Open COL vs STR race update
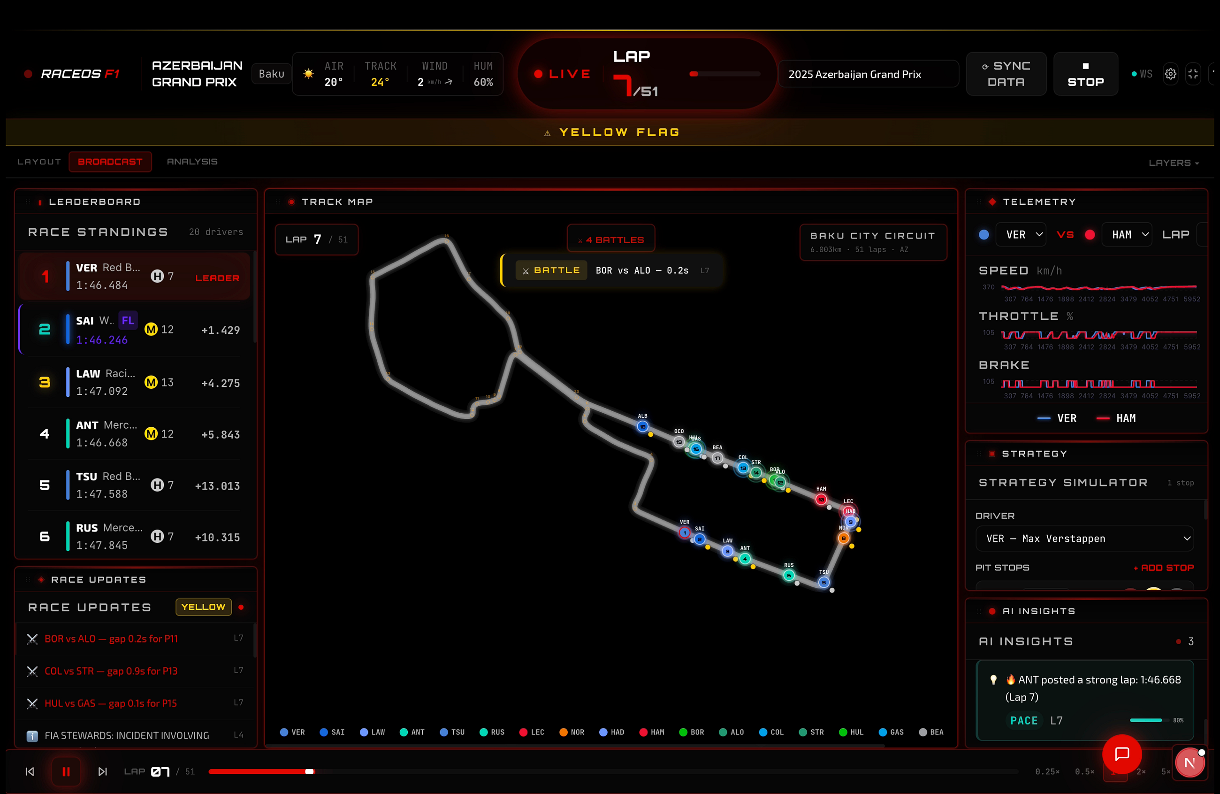 tap(136, 671)
